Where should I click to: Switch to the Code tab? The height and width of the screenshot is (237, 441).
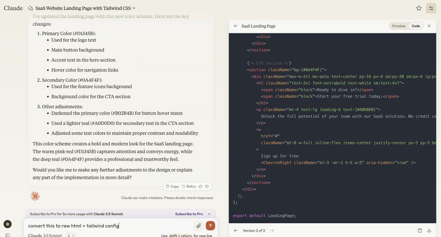pos(416,26)
